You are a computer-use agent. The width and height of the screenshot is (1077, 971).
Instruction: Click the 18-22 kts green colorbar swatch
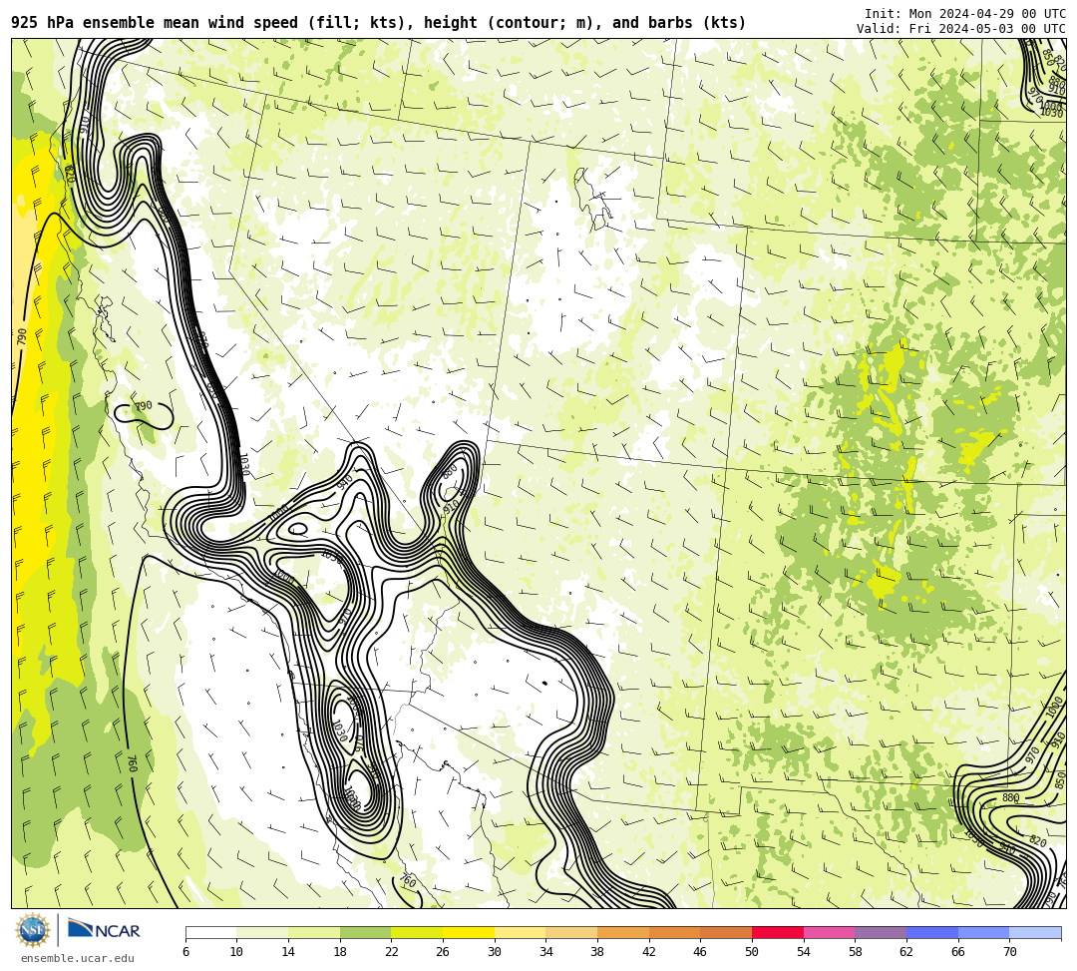click(365, 932)
